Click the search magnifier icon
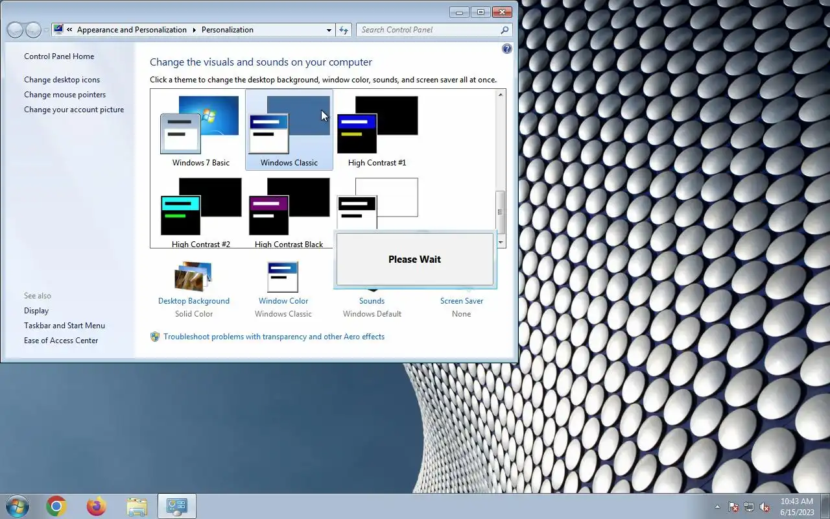The width and height of the screenshot is (830, 519). pos(504,30)
